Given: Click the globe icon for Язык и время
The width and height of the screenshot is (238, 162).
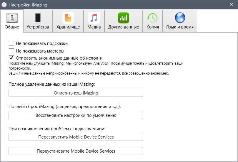Looking at the screenshot, I should pyautogui.click(x=180, y=18).
